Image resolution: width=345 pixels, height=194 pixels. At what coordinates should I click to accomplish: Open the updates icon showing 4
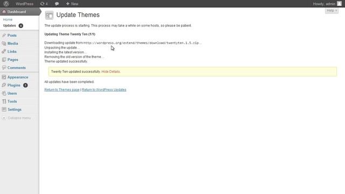click(x=44, y=4)
